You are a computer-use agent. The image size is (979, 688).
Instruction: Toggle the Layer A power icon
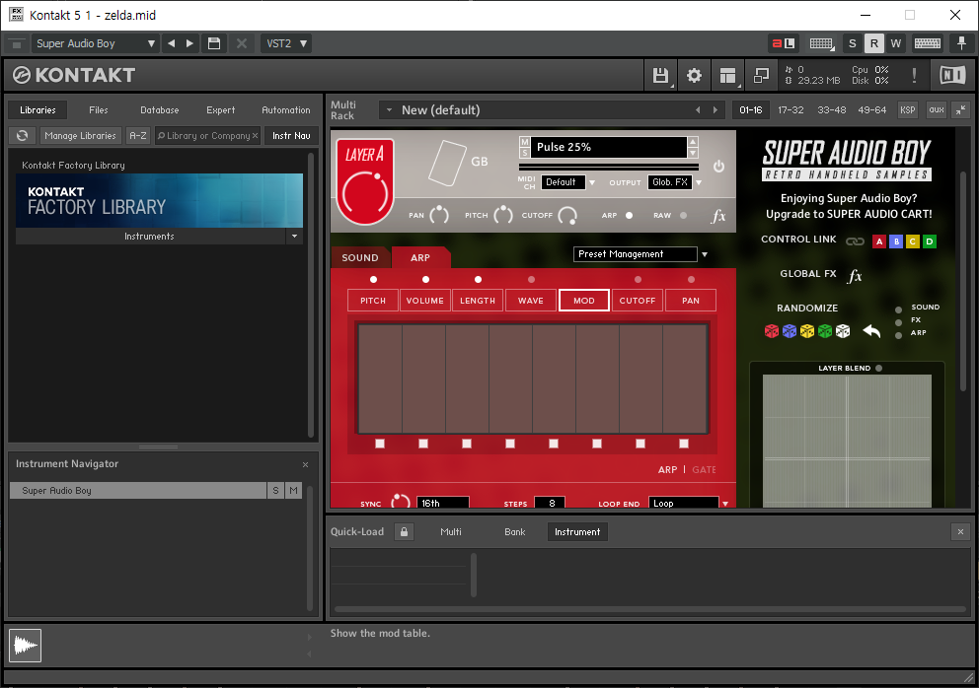[718, 167]
